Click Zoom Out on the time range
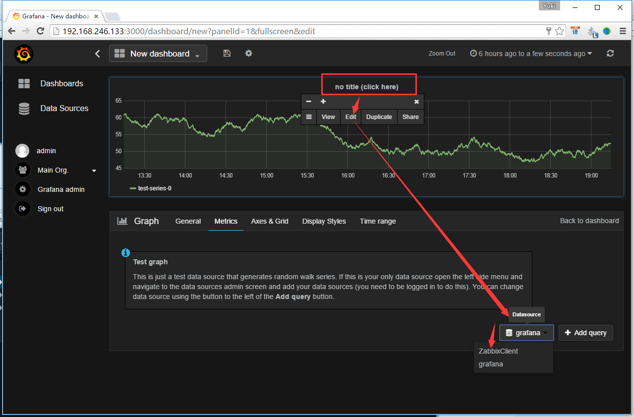634x417 pixels. click(442, 54)
